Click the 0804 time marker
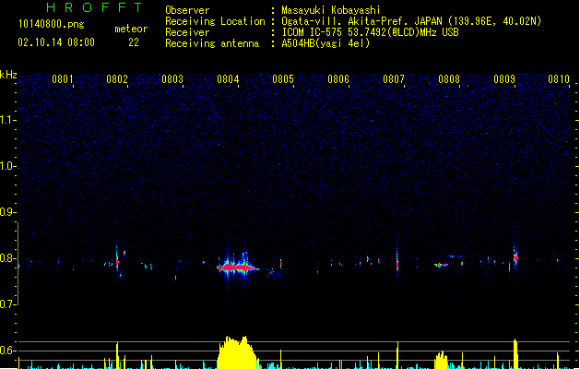The height and width of the screenshot is (369, 580). click(228, 79)
